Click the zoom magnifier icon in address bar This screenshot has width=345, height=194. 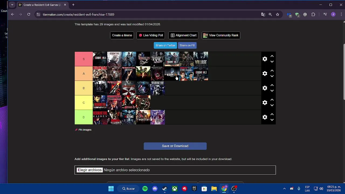tap(270, 15)
